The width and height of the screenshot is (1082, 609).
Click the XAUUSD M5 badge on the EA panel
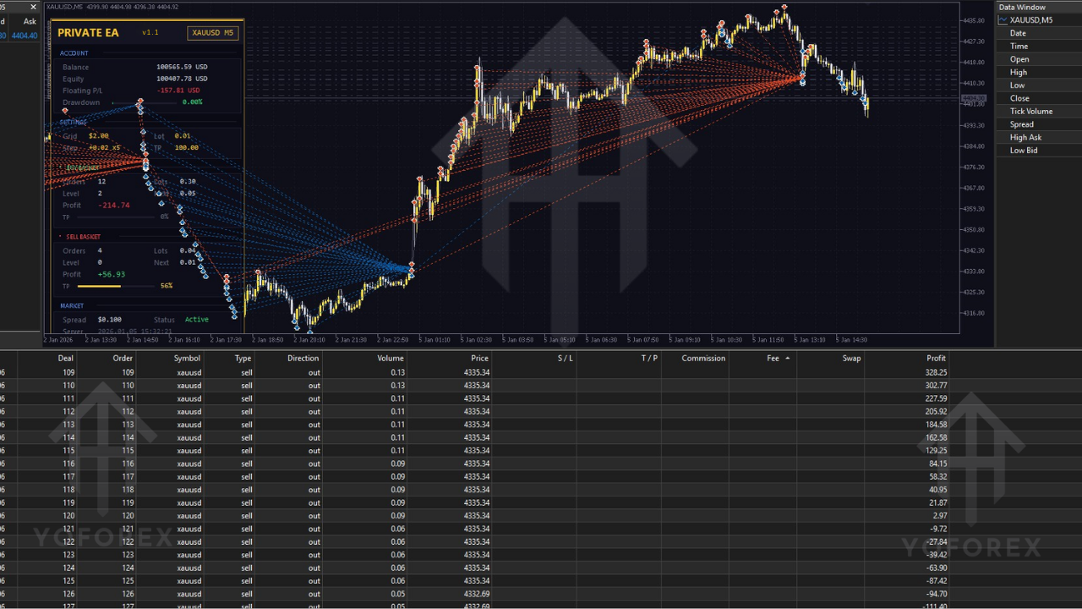coord(212,32)
